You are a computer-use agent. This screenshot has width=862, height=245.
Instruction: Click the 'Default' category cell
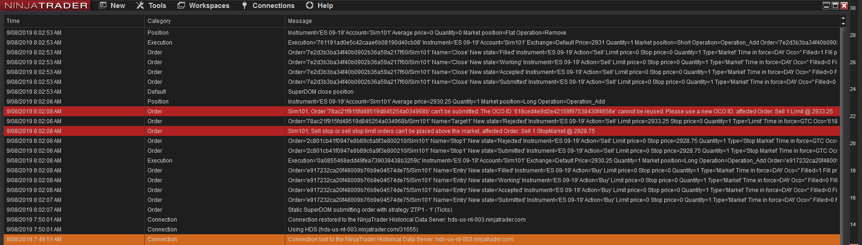point(215,92)
